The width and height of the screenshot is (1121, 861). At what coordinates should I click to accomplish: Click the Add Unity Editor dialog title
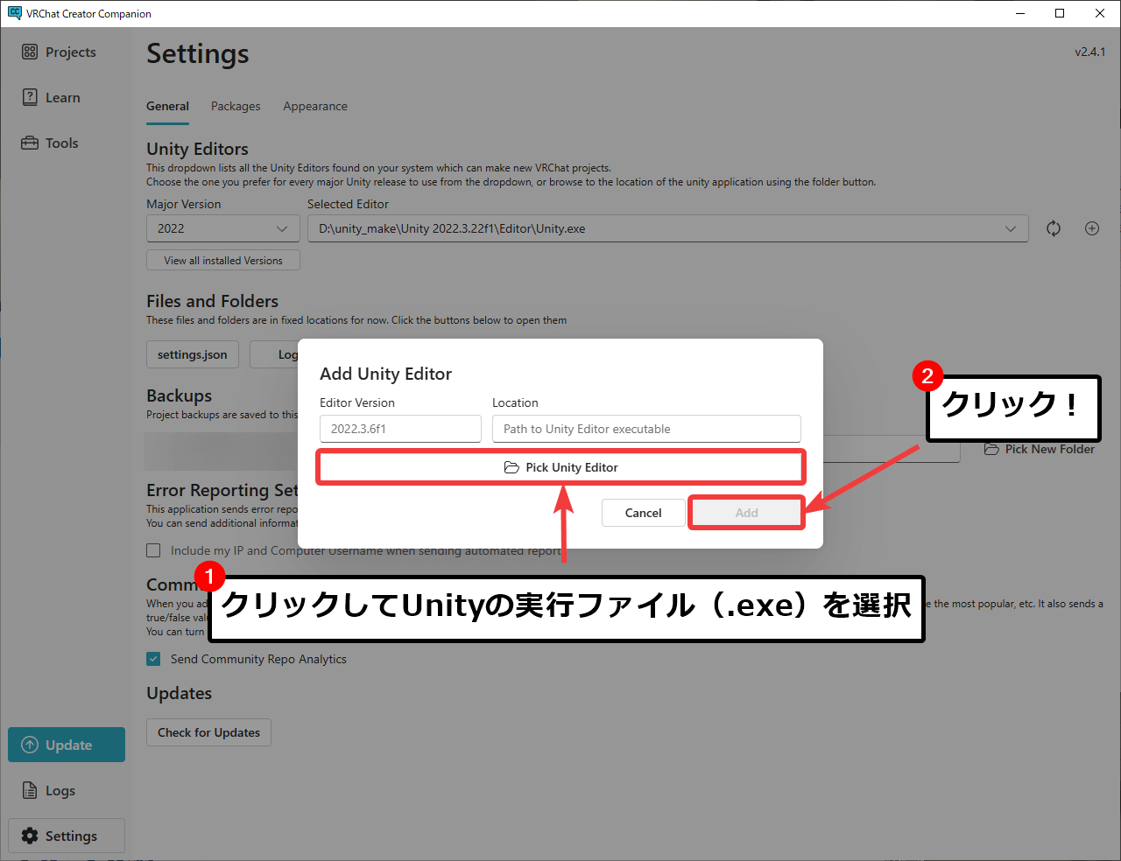click(385, 374)
